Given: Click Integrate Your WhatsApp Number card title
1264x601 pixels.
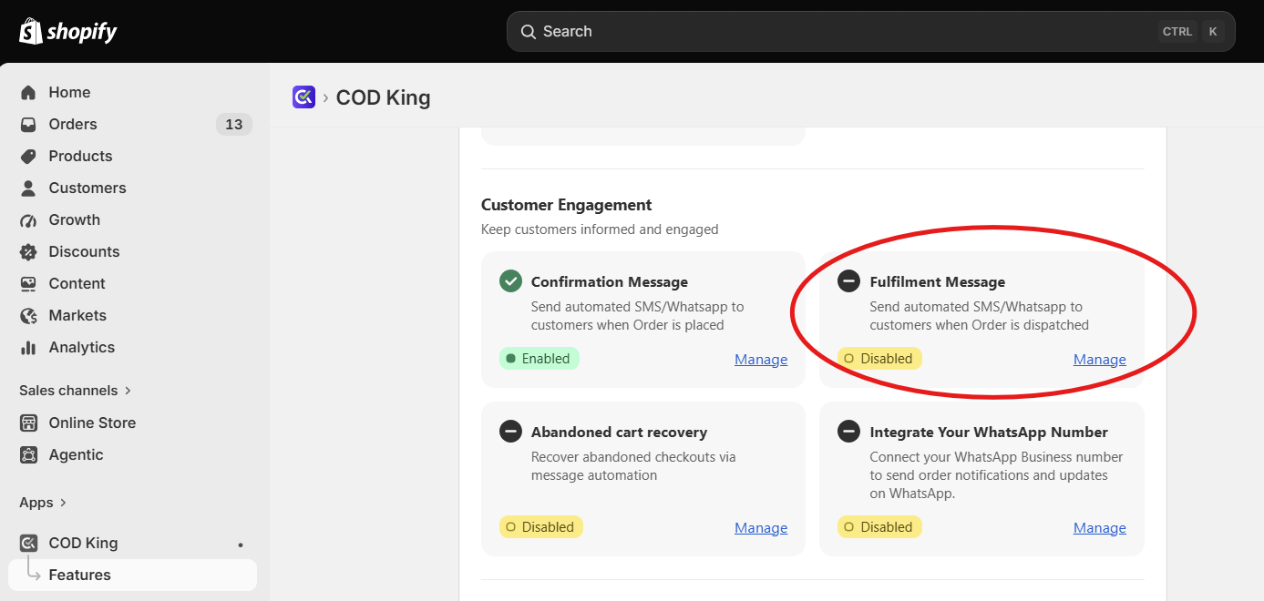Looking at the screenshot, I should (x=989, y=433).
